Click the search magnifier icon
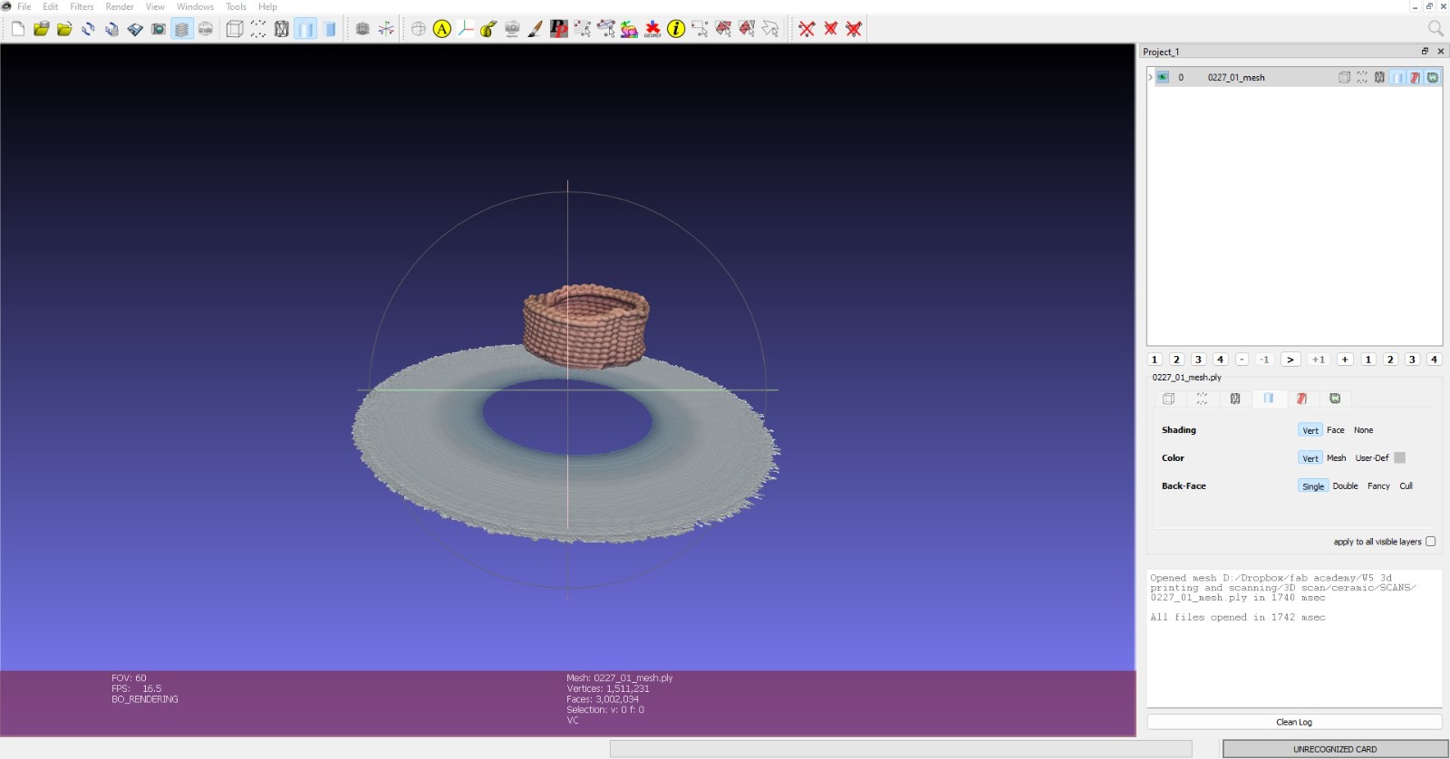1450x759 pixels. point(1435,29)
